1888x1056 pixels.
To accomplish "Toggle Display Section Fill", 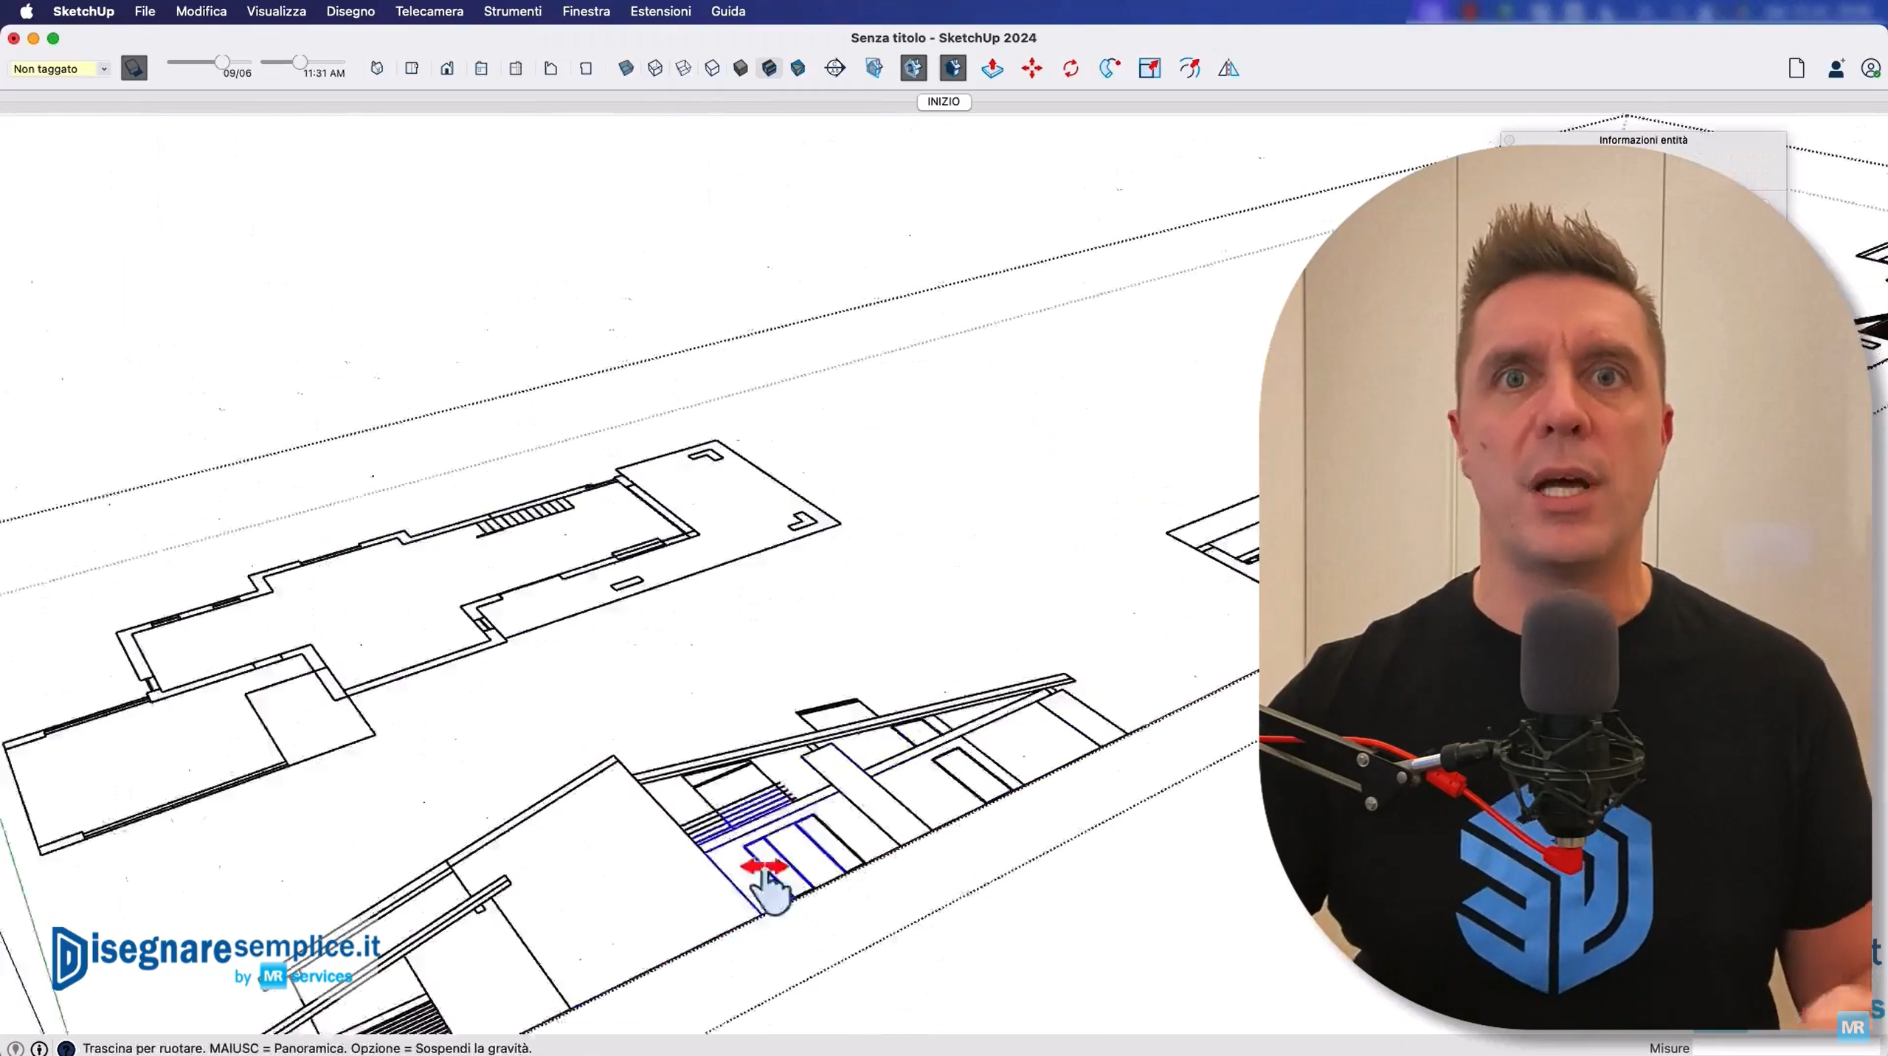I will click(953, 68).
